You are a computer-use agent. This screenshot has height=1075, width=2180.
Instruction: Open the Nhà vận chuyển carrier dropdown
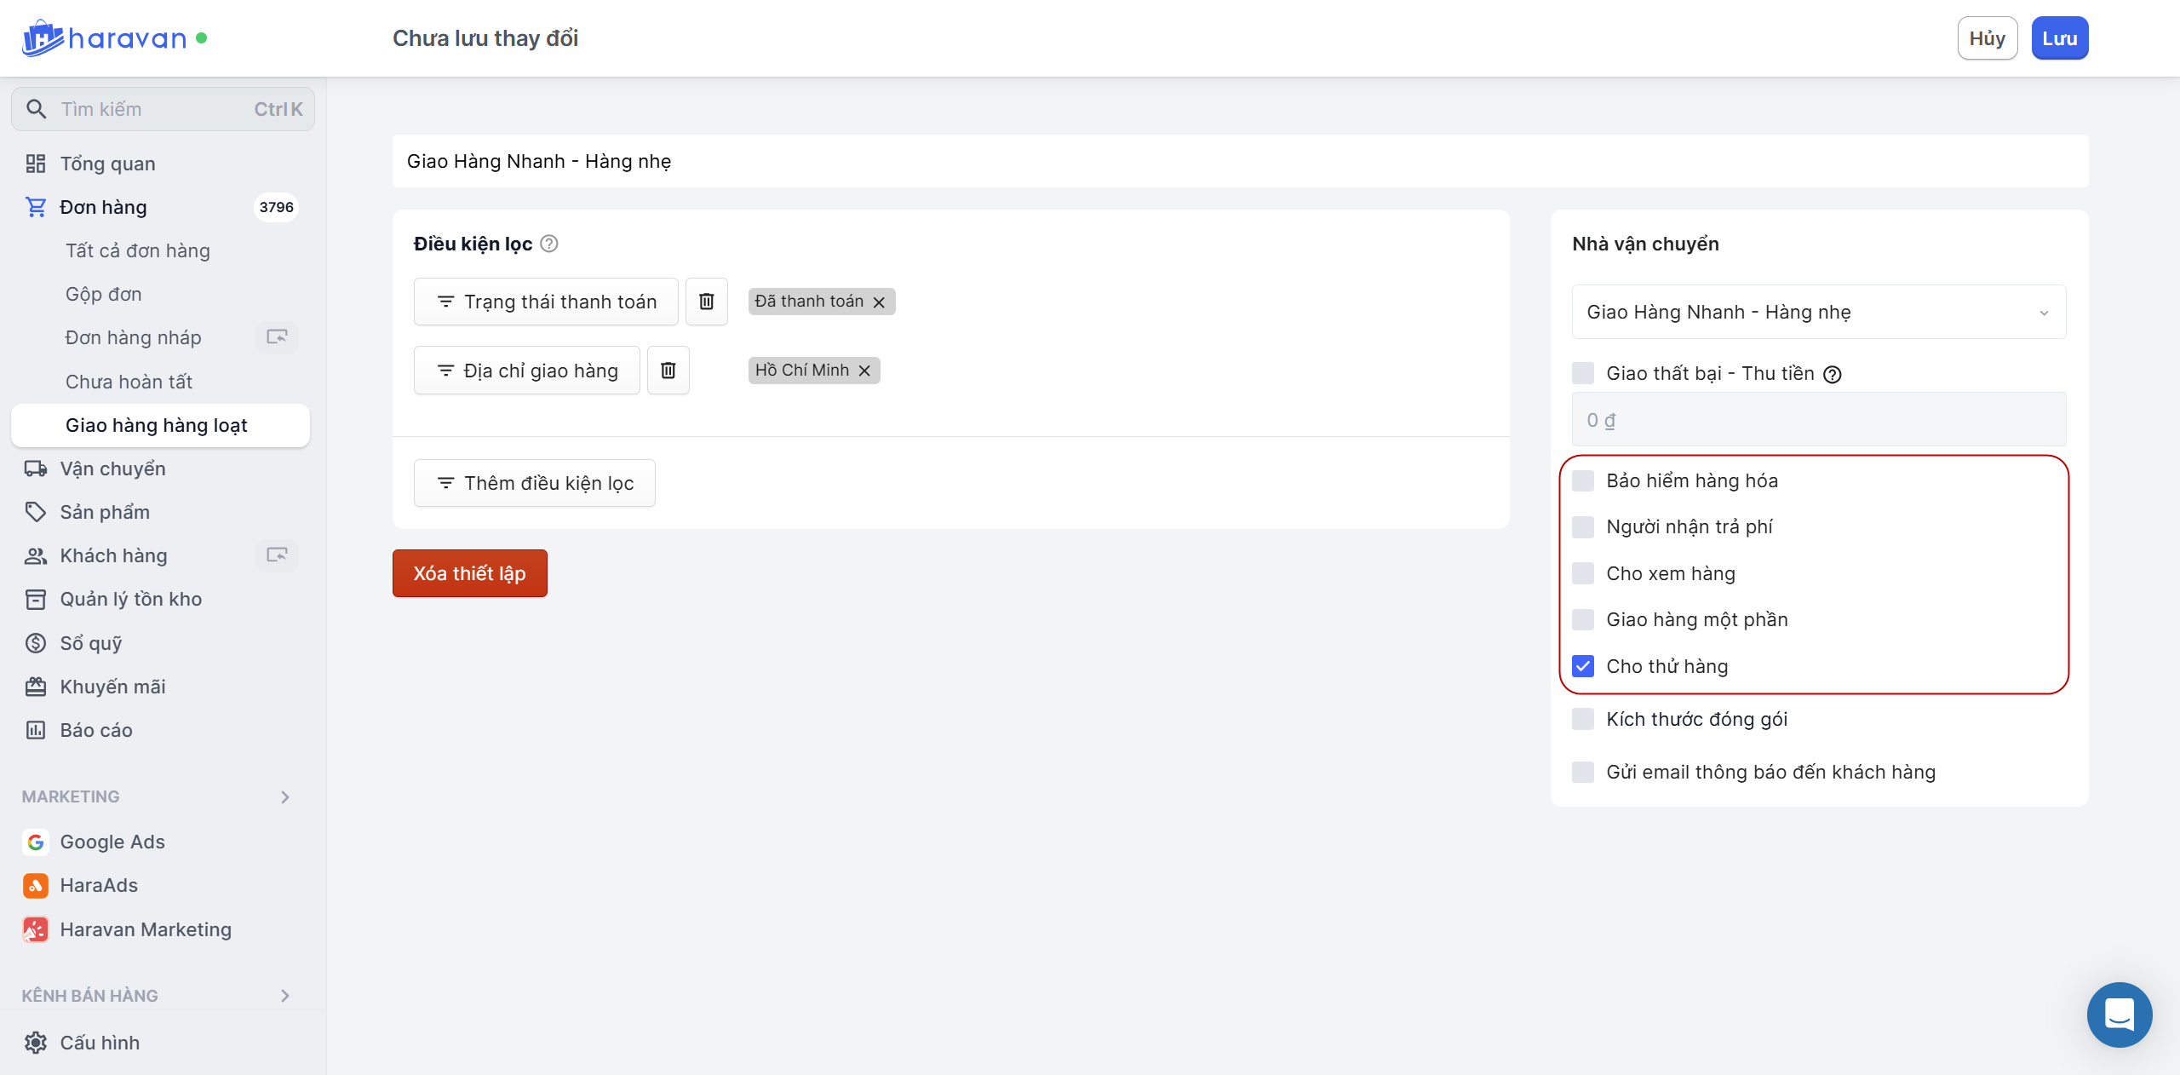tap(1818, 312)
